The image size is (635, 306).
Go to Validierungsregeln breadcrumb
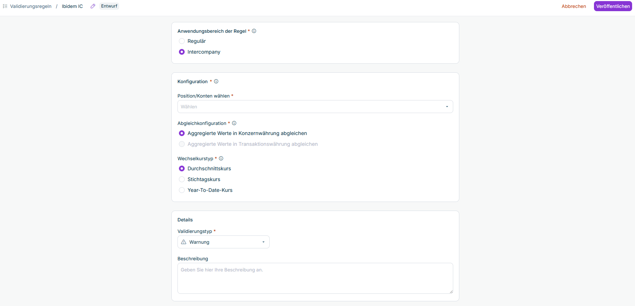pyautogui.click(x=31, y=6)
